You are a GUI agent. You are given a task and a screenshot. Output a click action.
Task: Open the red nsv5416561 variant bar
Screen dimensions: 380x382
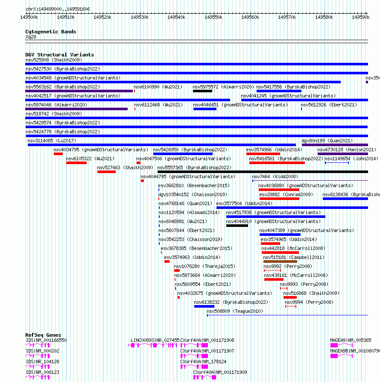point(277,163)
